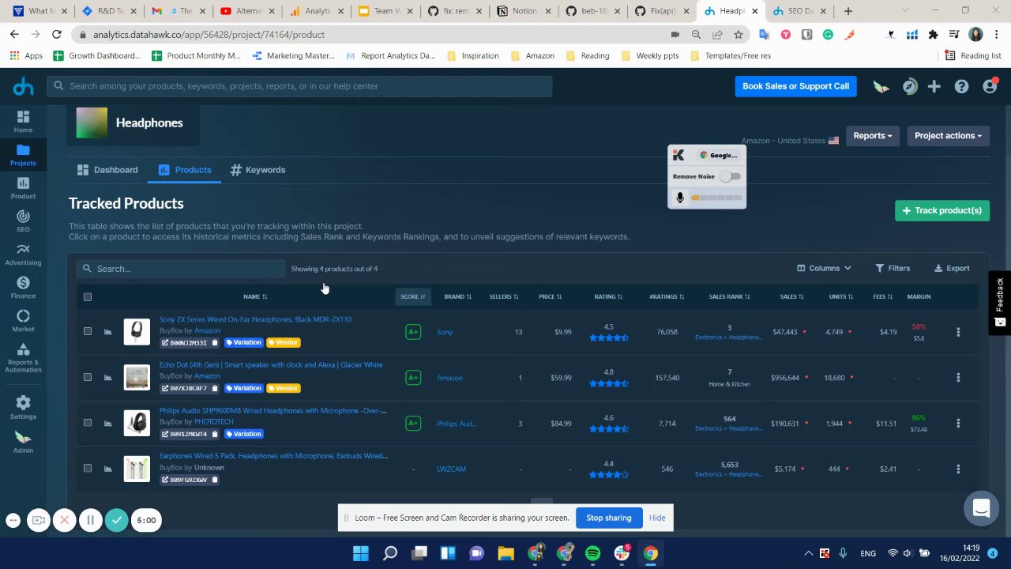Open the user account avatar icon
1011x569 pixels.
990,86
